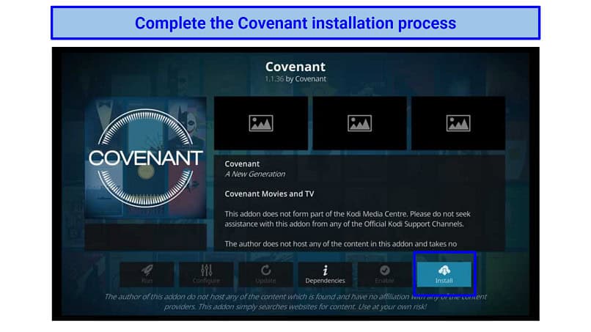
Task: Open the last screenshot placeholder
Action: tap(458, 123)
